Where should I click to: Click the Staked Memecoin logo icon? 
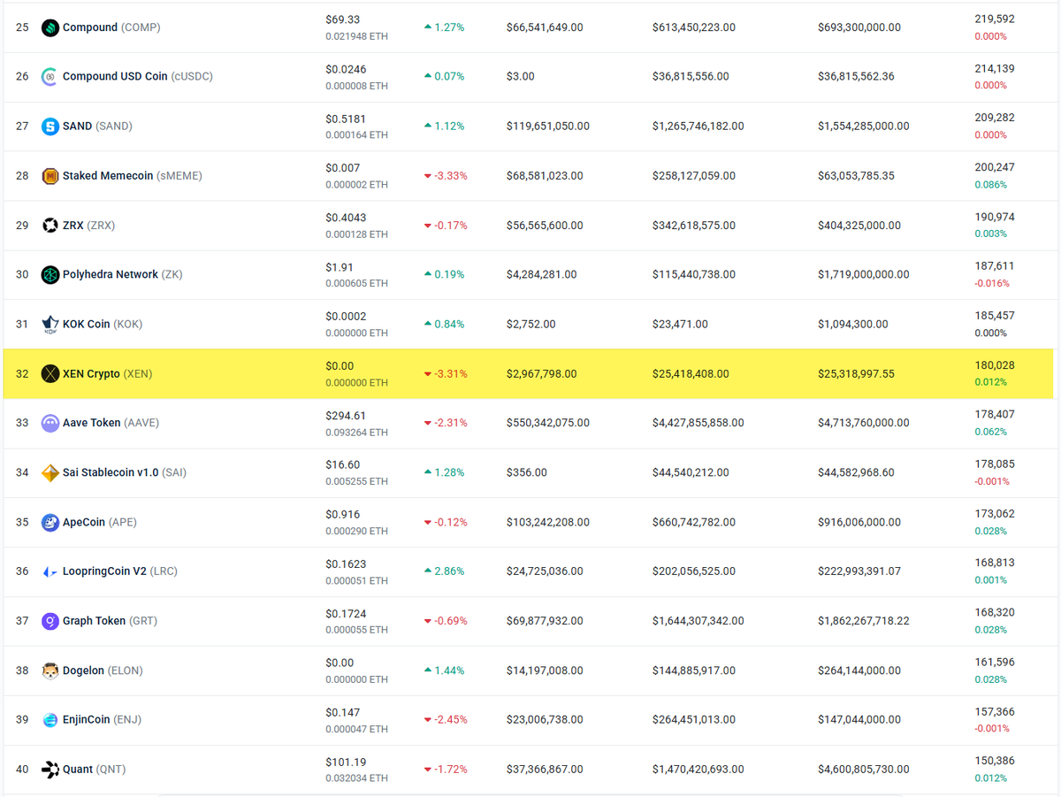(50, 176)
